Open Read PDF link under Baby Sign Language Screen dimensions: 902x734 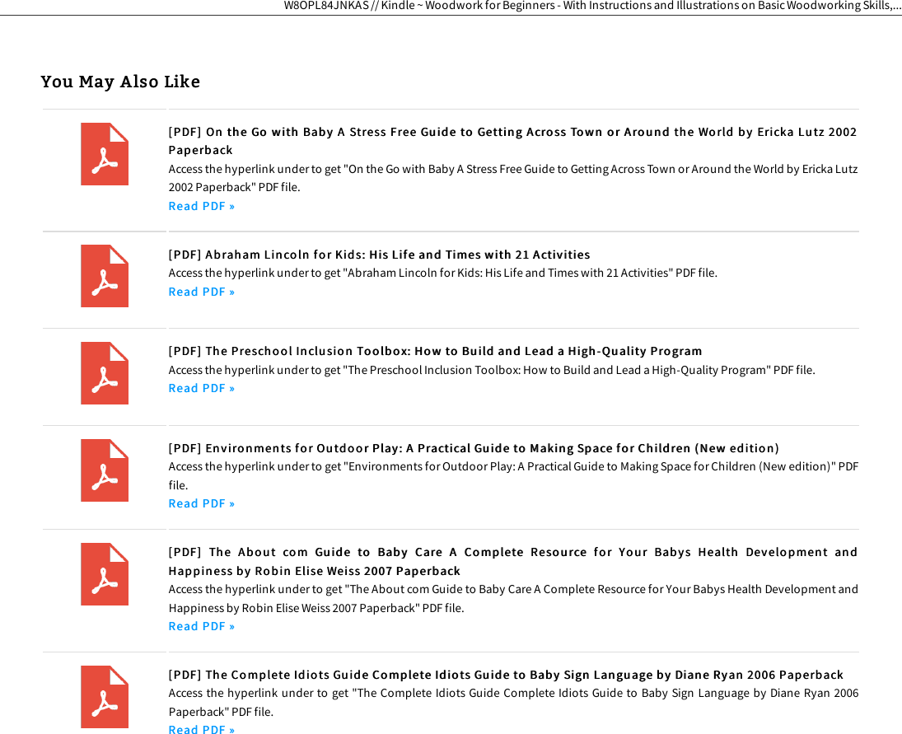(201, 729)
